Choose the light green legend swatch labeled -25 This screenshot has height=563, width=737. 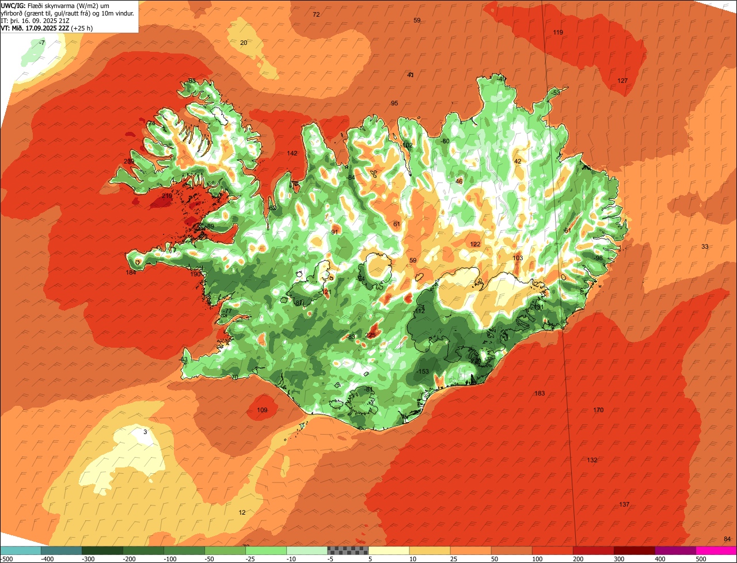(265, 551)
